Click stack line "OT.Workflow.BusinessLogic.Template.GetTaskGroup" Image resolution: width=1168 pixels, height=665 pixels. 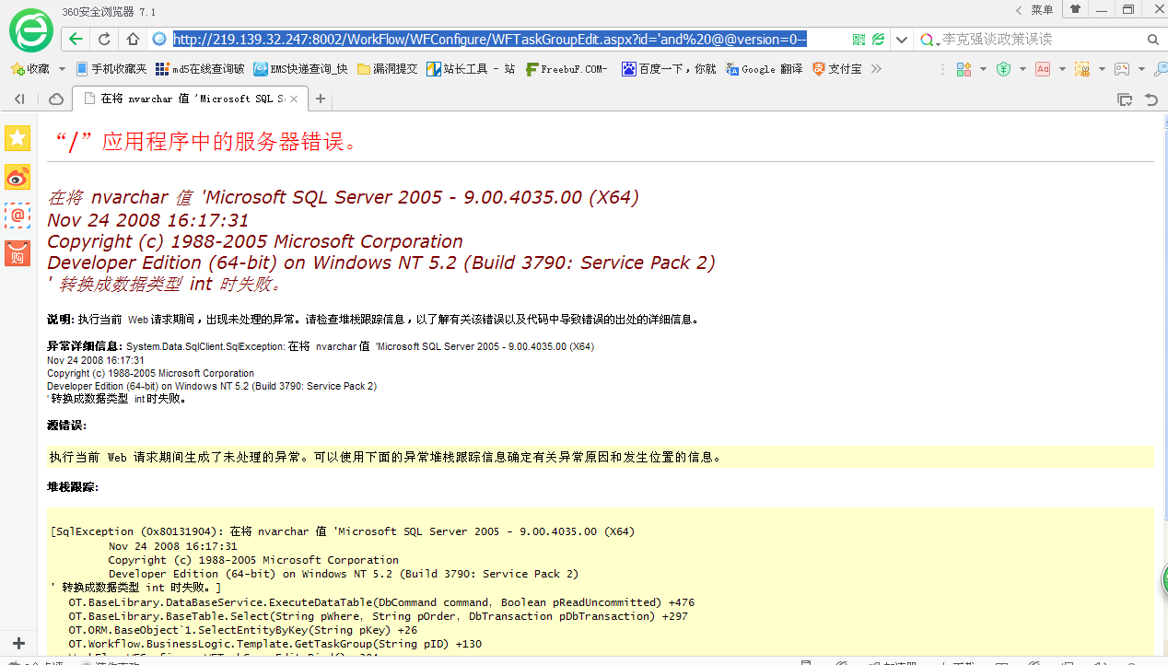(275, 644)
